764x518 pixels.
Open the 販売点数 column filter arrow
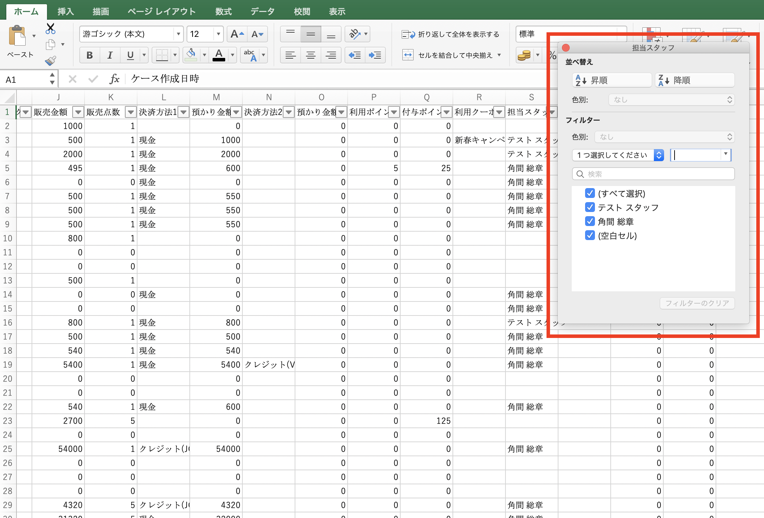[131, 112]
